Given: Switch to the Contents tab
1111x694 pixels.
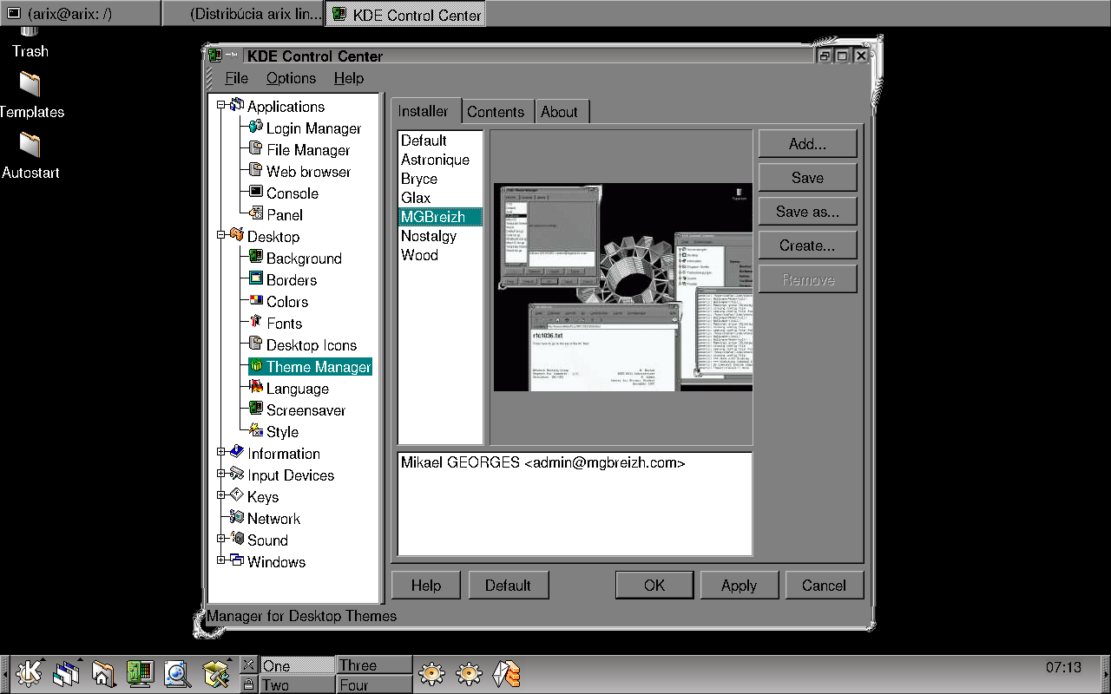Looking at the screenshot, I should coord(496,112).
